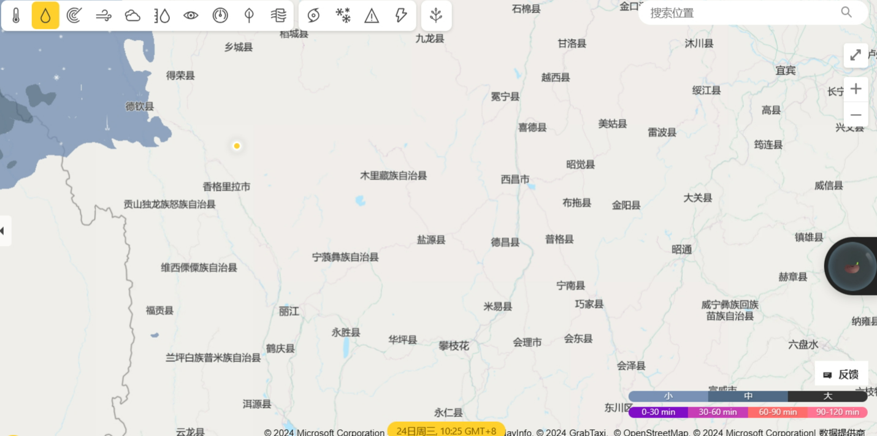Viewport: 877px width, 436px height.
Task: Click the highlighted precipitation droplet layer
Action: pos(45,15)
